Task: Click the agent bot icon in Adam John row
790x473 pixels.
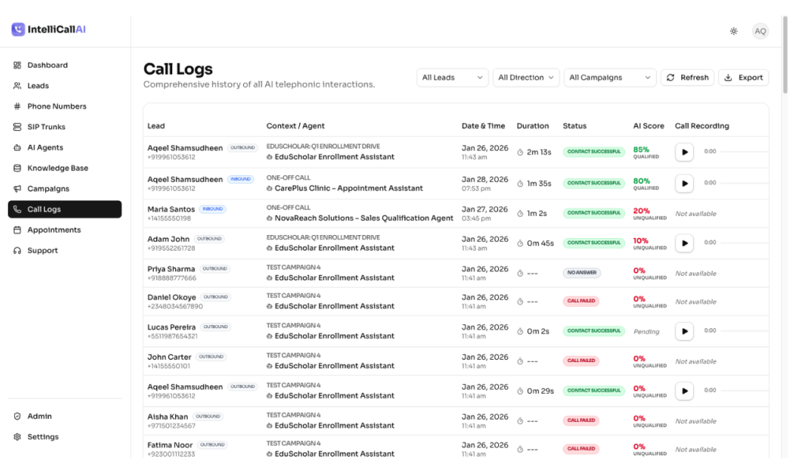Action: point(269,248)
